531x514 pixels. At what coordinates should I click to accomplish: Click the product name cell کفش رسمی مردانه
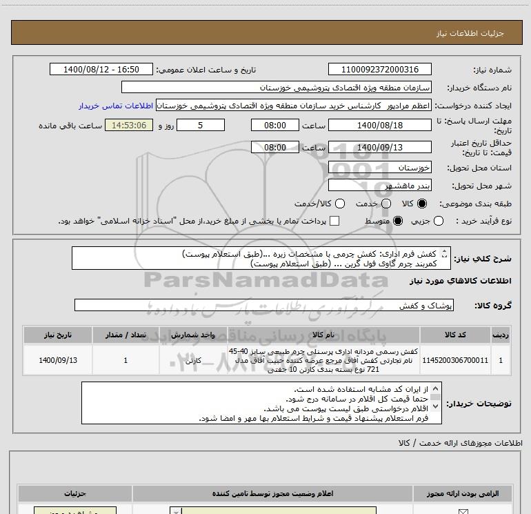coord(323,360)
